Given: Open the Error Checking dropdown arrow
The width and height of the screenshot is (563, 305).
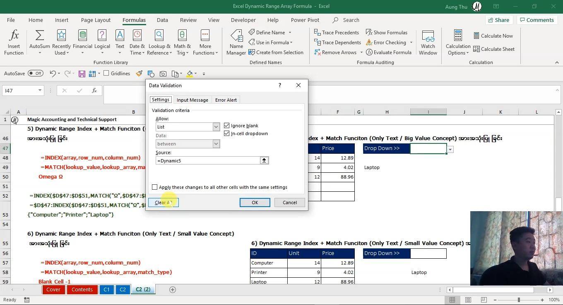Looking at the screenshot, I should tap(411, 43).
